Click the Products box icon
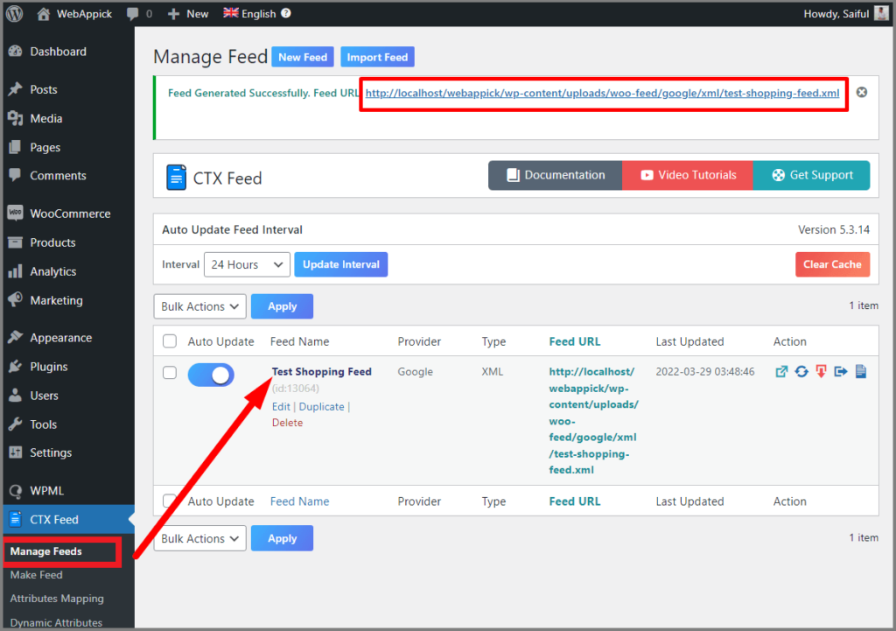The image size is (896, 631). pos(16,242)
